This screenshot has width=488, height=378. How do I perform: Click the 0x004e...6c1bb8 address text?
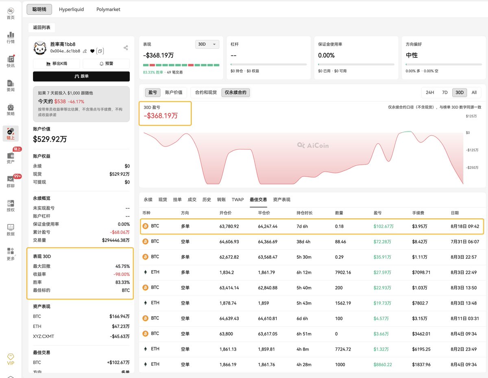pos(65,51)
